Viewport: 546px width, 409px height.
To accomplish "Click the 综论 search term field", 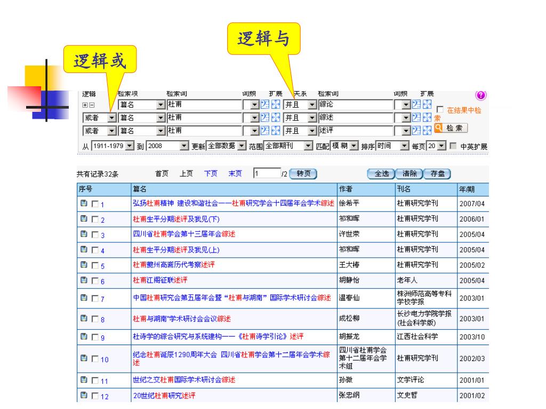I will [x=356, y=104].
